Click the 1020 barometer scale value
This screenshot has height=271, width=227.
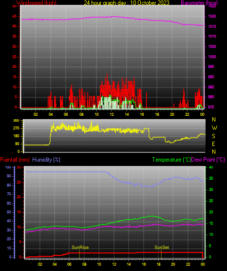click(212, 16)
